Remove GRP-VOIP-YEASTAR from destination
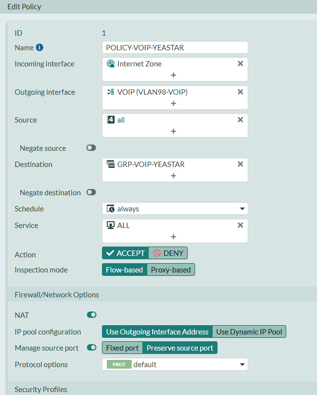 click(240, 165)
